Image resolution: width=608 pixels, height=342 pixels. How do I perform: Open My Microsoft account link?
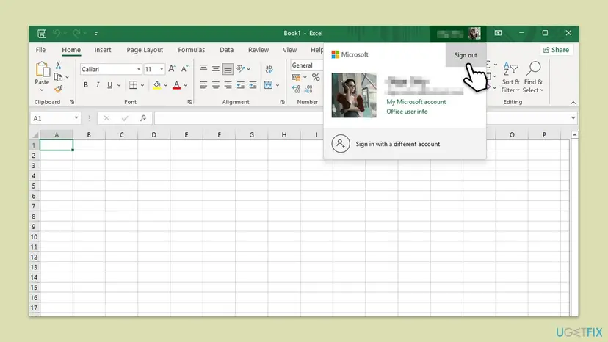(416, 102)
